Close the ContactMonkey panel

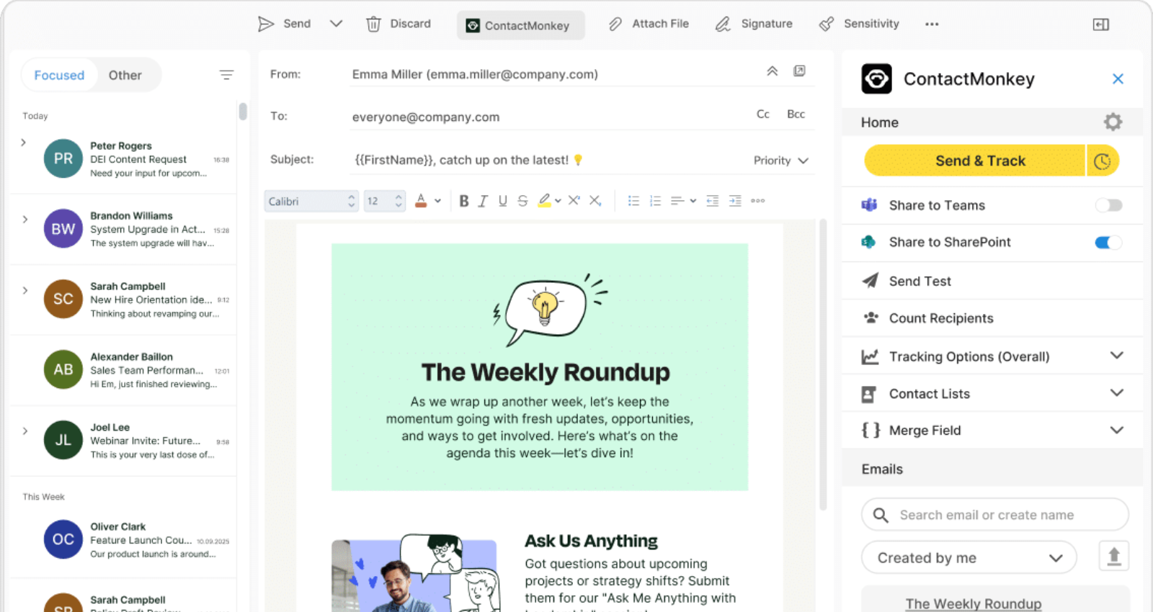pos(1118,78)
